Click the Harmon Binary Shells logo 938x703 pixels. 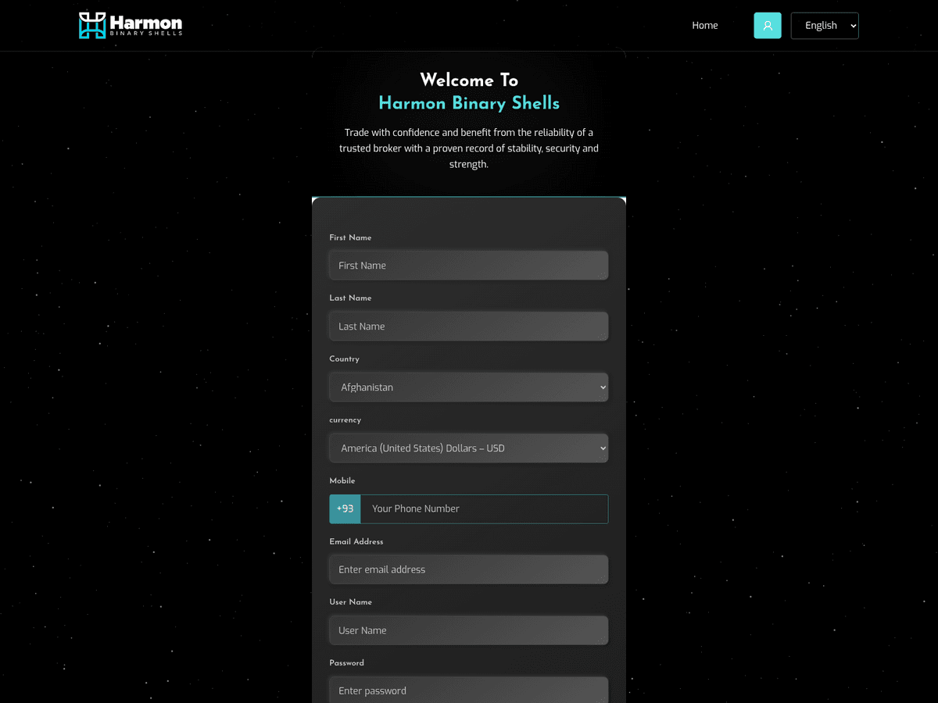[x=131, y=25]
